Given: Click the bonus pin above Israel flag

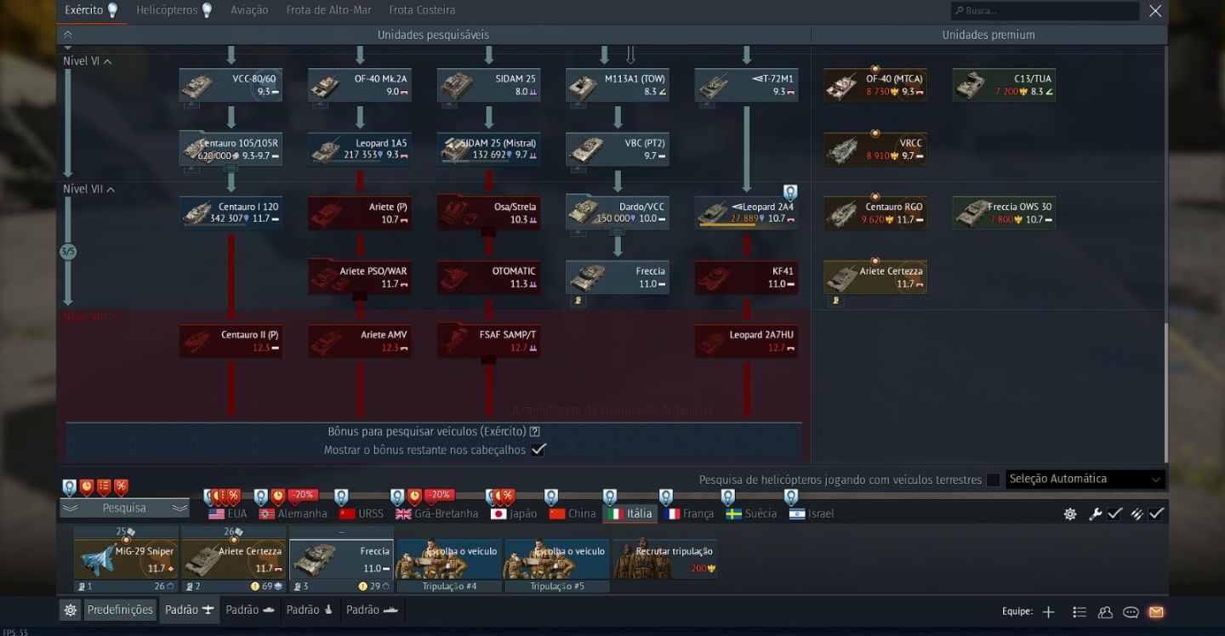Looking at the screenshot, I should (791, 497).
